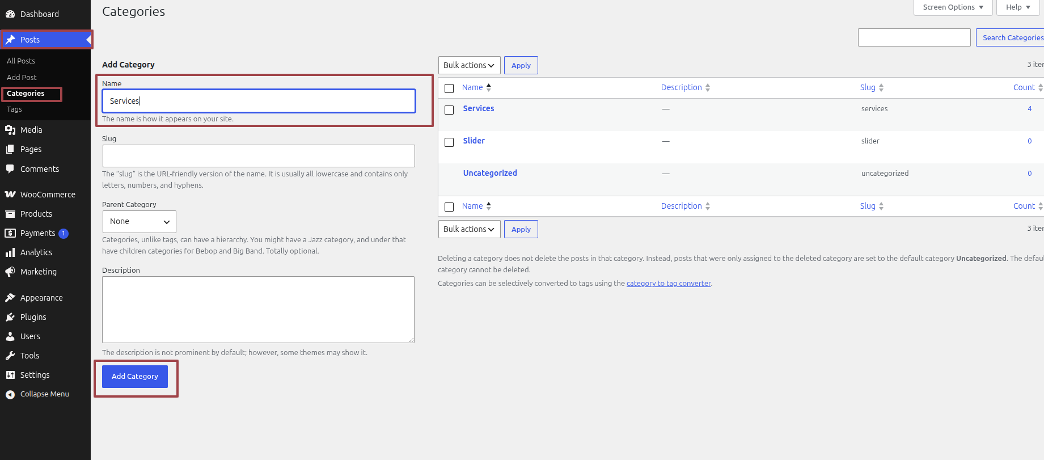Image resolution: width=1044 pixels, height=460 pixels.
Task: Click the Settings sliders icon
Action: pos(10,375)
